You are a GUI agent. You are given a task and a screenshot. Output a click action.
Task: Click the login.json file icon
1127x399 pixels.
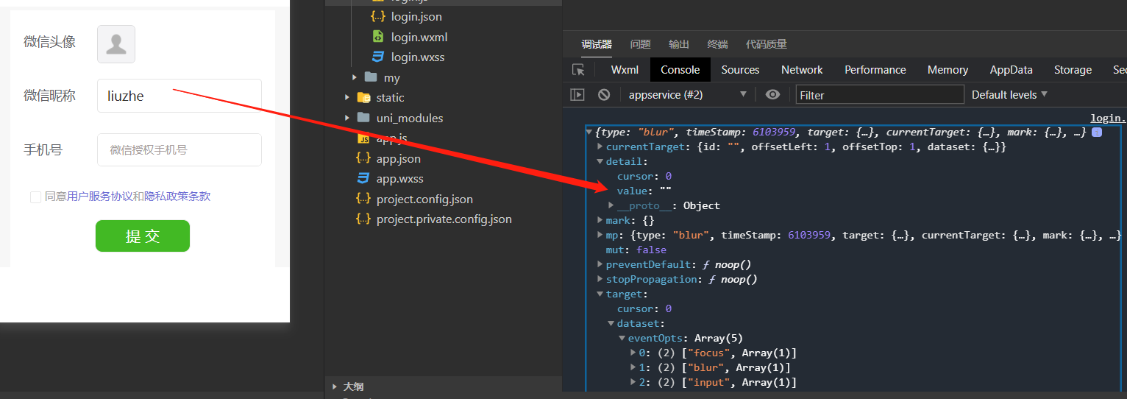pyautogui.click(x=378, y=16)
